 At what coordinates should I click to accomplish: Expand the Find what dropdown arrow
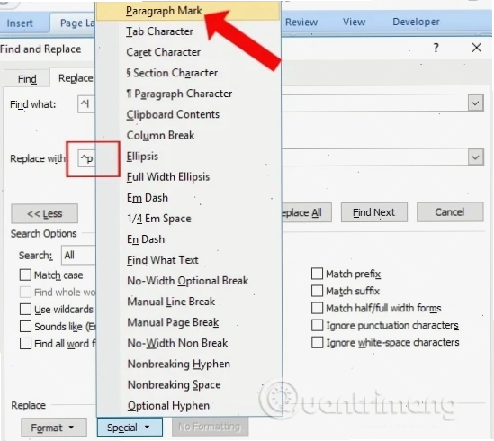point(475,103)
